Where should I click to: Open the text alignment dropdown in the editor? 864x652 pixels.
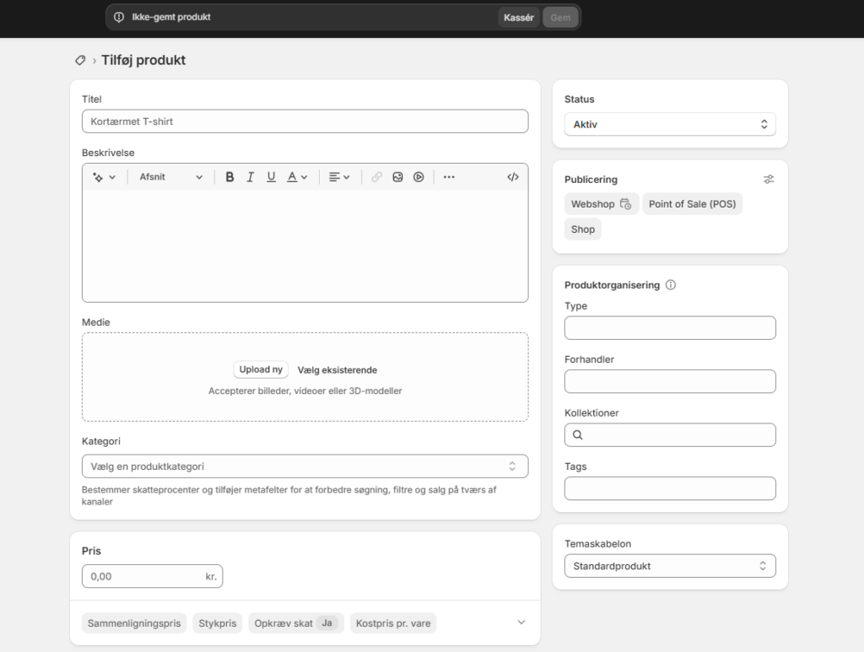(339, 177)
